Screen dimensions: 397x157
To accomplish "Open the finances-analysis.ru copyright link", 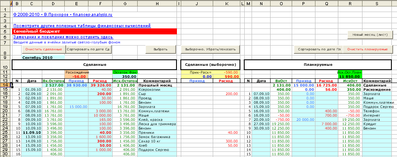I will point(63,15).
